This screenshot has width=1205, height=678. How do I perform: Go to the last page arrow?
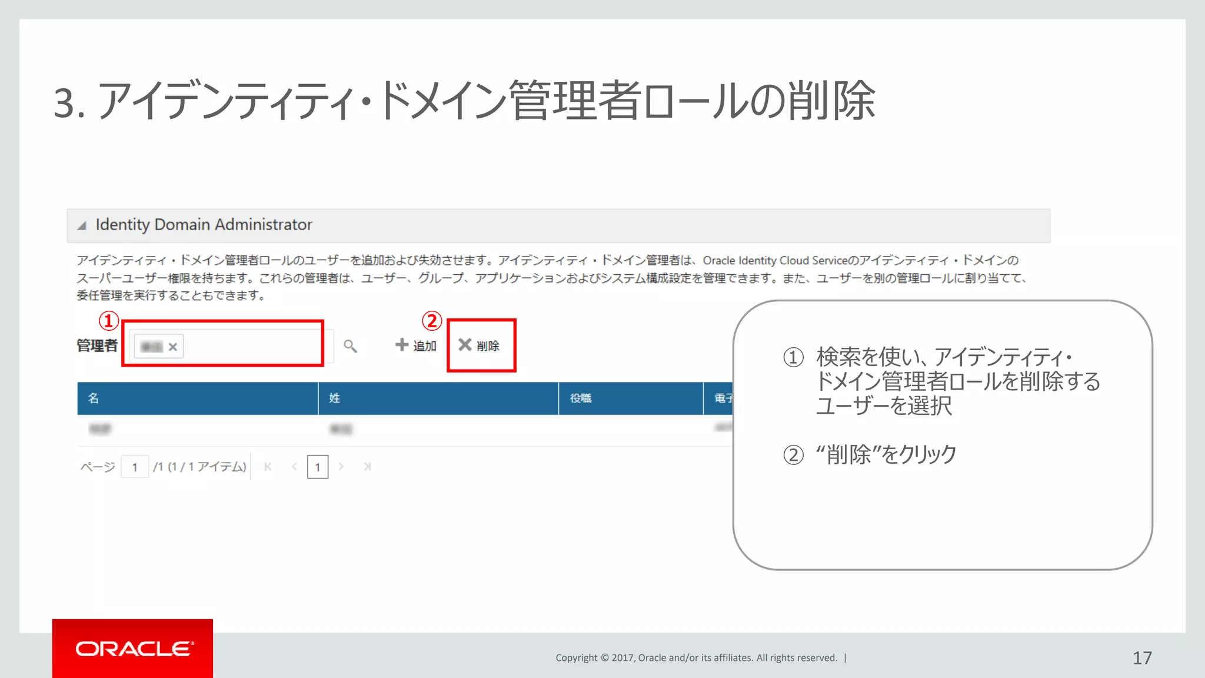(x=367, y=467)
